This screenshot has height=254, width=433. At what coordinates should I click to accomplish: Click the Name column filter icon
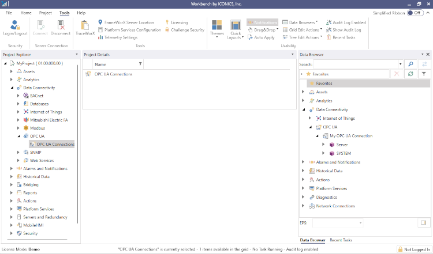click(140, 64)
